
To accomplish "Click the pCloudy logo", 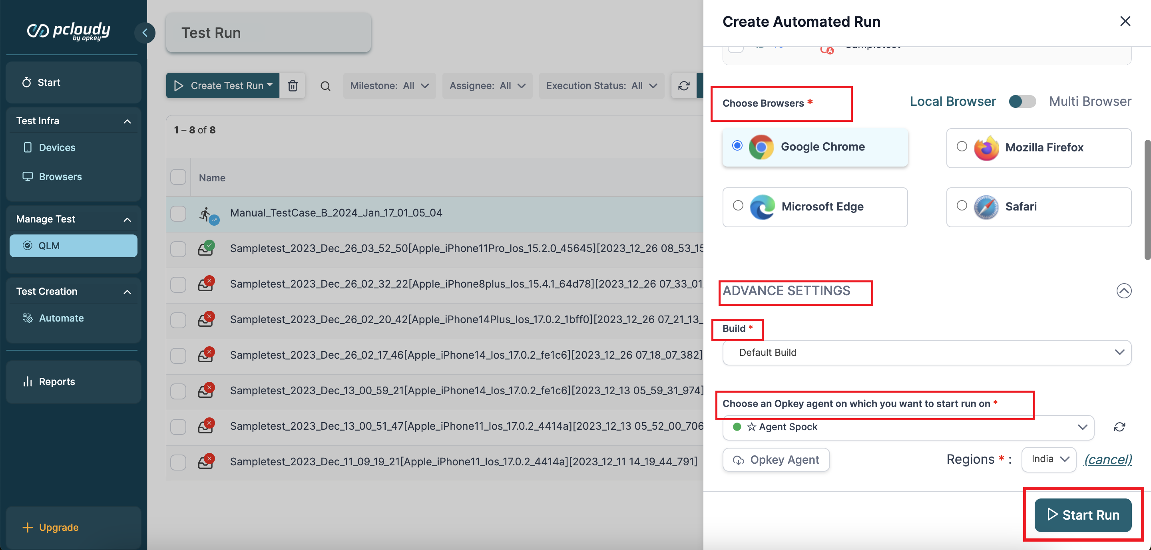I will pos(68,31).
